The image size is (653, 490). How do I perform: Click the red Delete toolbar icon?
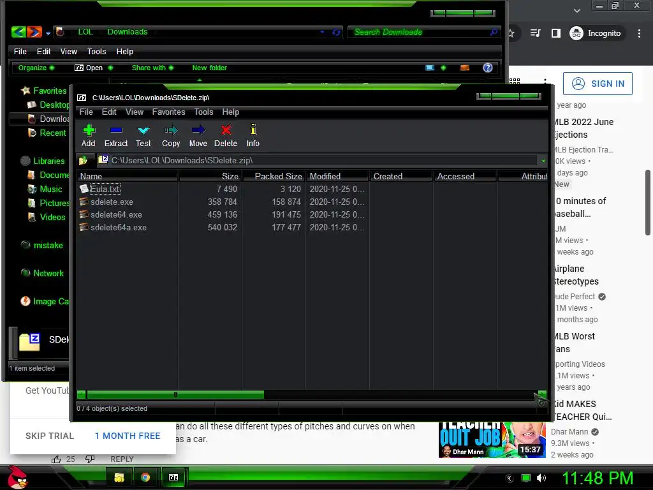coord(226,136)
